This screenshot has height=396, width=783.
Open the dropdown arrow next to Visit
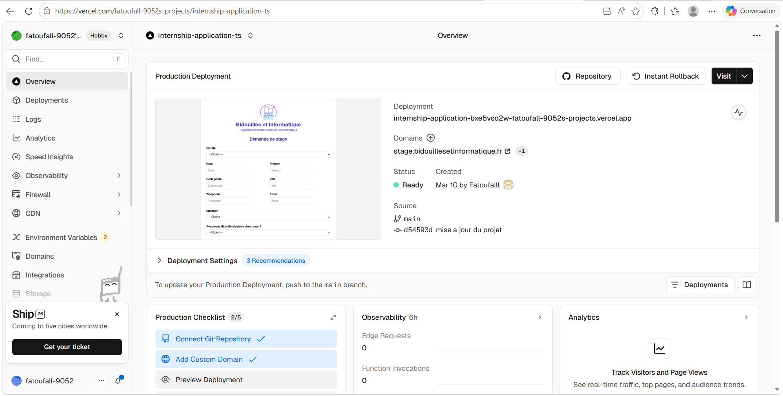click(745, 76)
